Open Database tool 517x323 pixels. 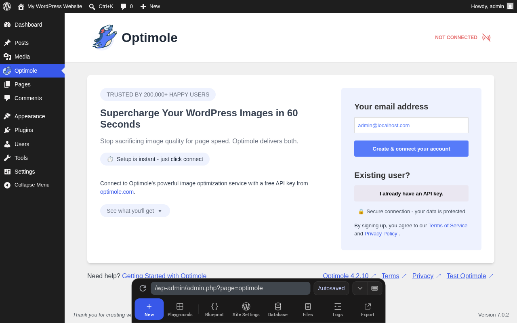pos(278,309)
